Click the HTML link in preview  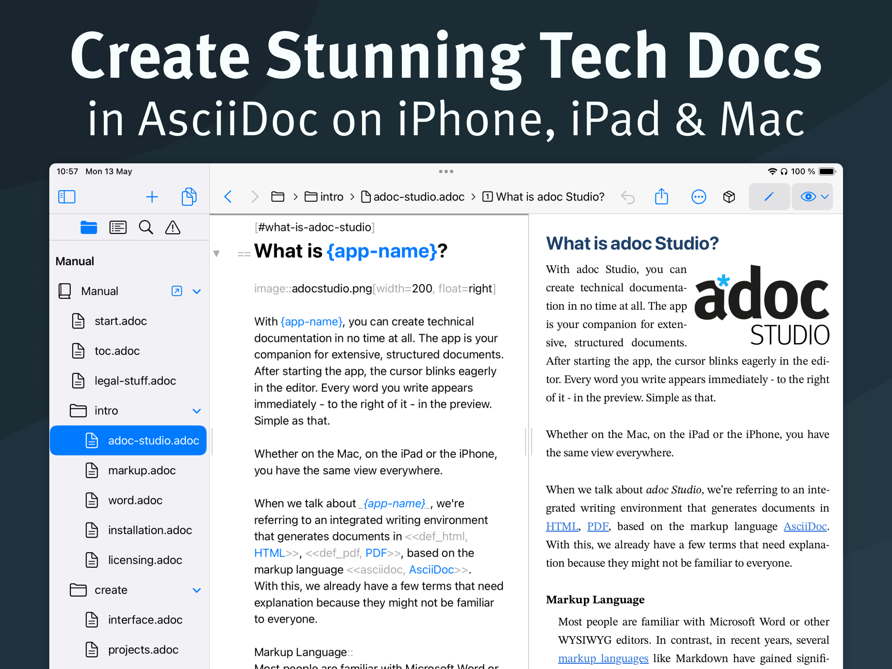562,527
